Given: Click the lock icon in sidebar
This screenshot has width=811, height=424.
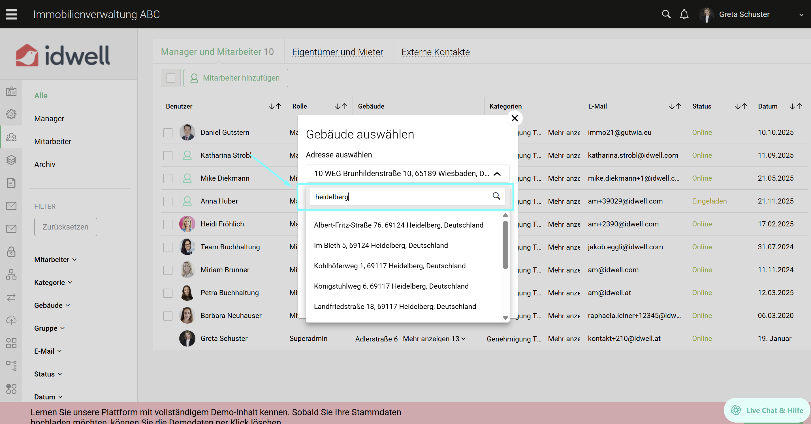Looking at the screenshot, I should pyautogui.click(x=11, y=252).
